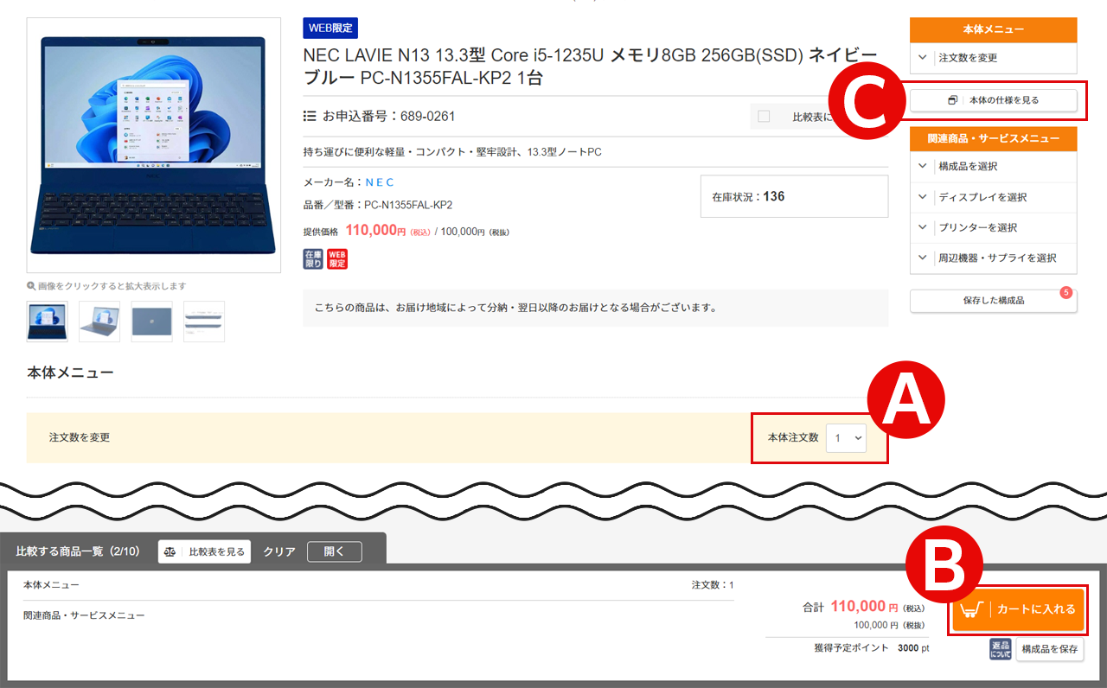Click the scales icon in 比較表を見る
The width and height of the screenshot is (1107, 688).
click(170, 551)
